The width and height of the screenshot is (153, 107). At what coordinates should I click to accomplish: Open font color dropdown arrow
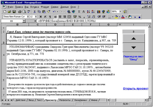point(126,17)
